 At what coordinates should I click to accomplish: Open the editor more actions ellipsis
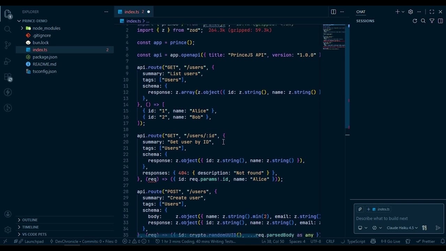click(x=343, y=12)
